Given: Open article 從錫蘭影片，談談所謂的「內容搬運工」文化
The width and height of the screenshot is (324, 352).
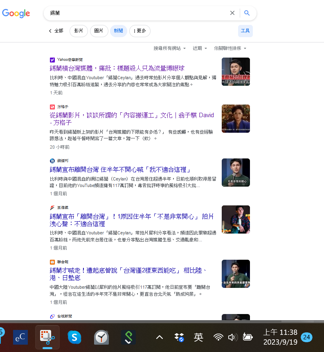Looking at the screenshot, I should click(x=132, y=119).
